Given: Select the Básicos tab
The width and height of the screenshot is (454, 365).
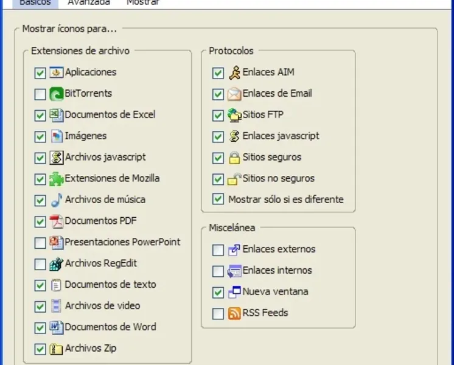Looking at the screenshot, I should [x=35, y=4].
